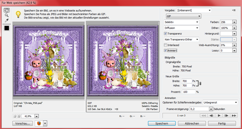This screenshot has height=129, width=242.
Task: Click the Prozent percent field
Action: 189,92
